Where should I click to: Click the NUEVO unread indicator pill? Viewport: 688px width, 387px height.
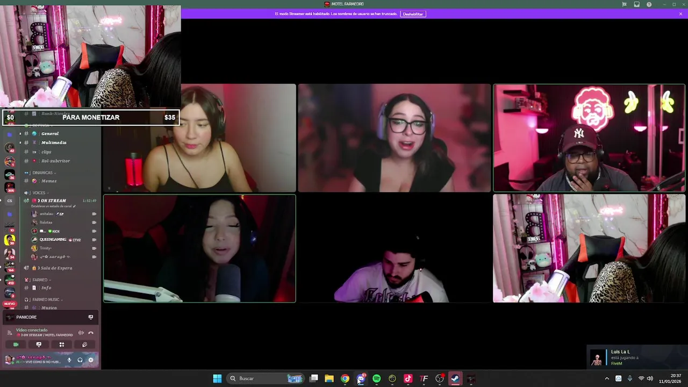click(10, 304)
